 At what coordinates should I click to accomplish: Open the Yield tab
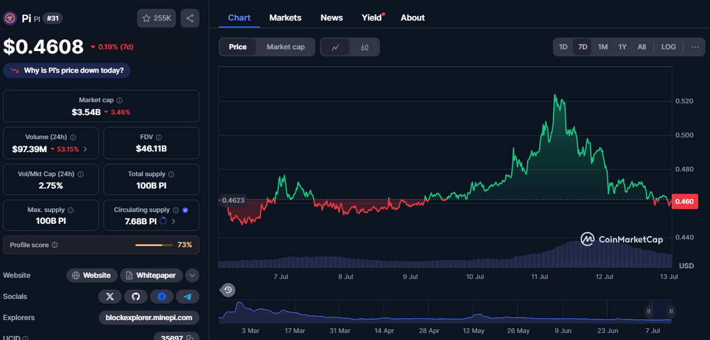pyautogui.click(x=372, y=18)
